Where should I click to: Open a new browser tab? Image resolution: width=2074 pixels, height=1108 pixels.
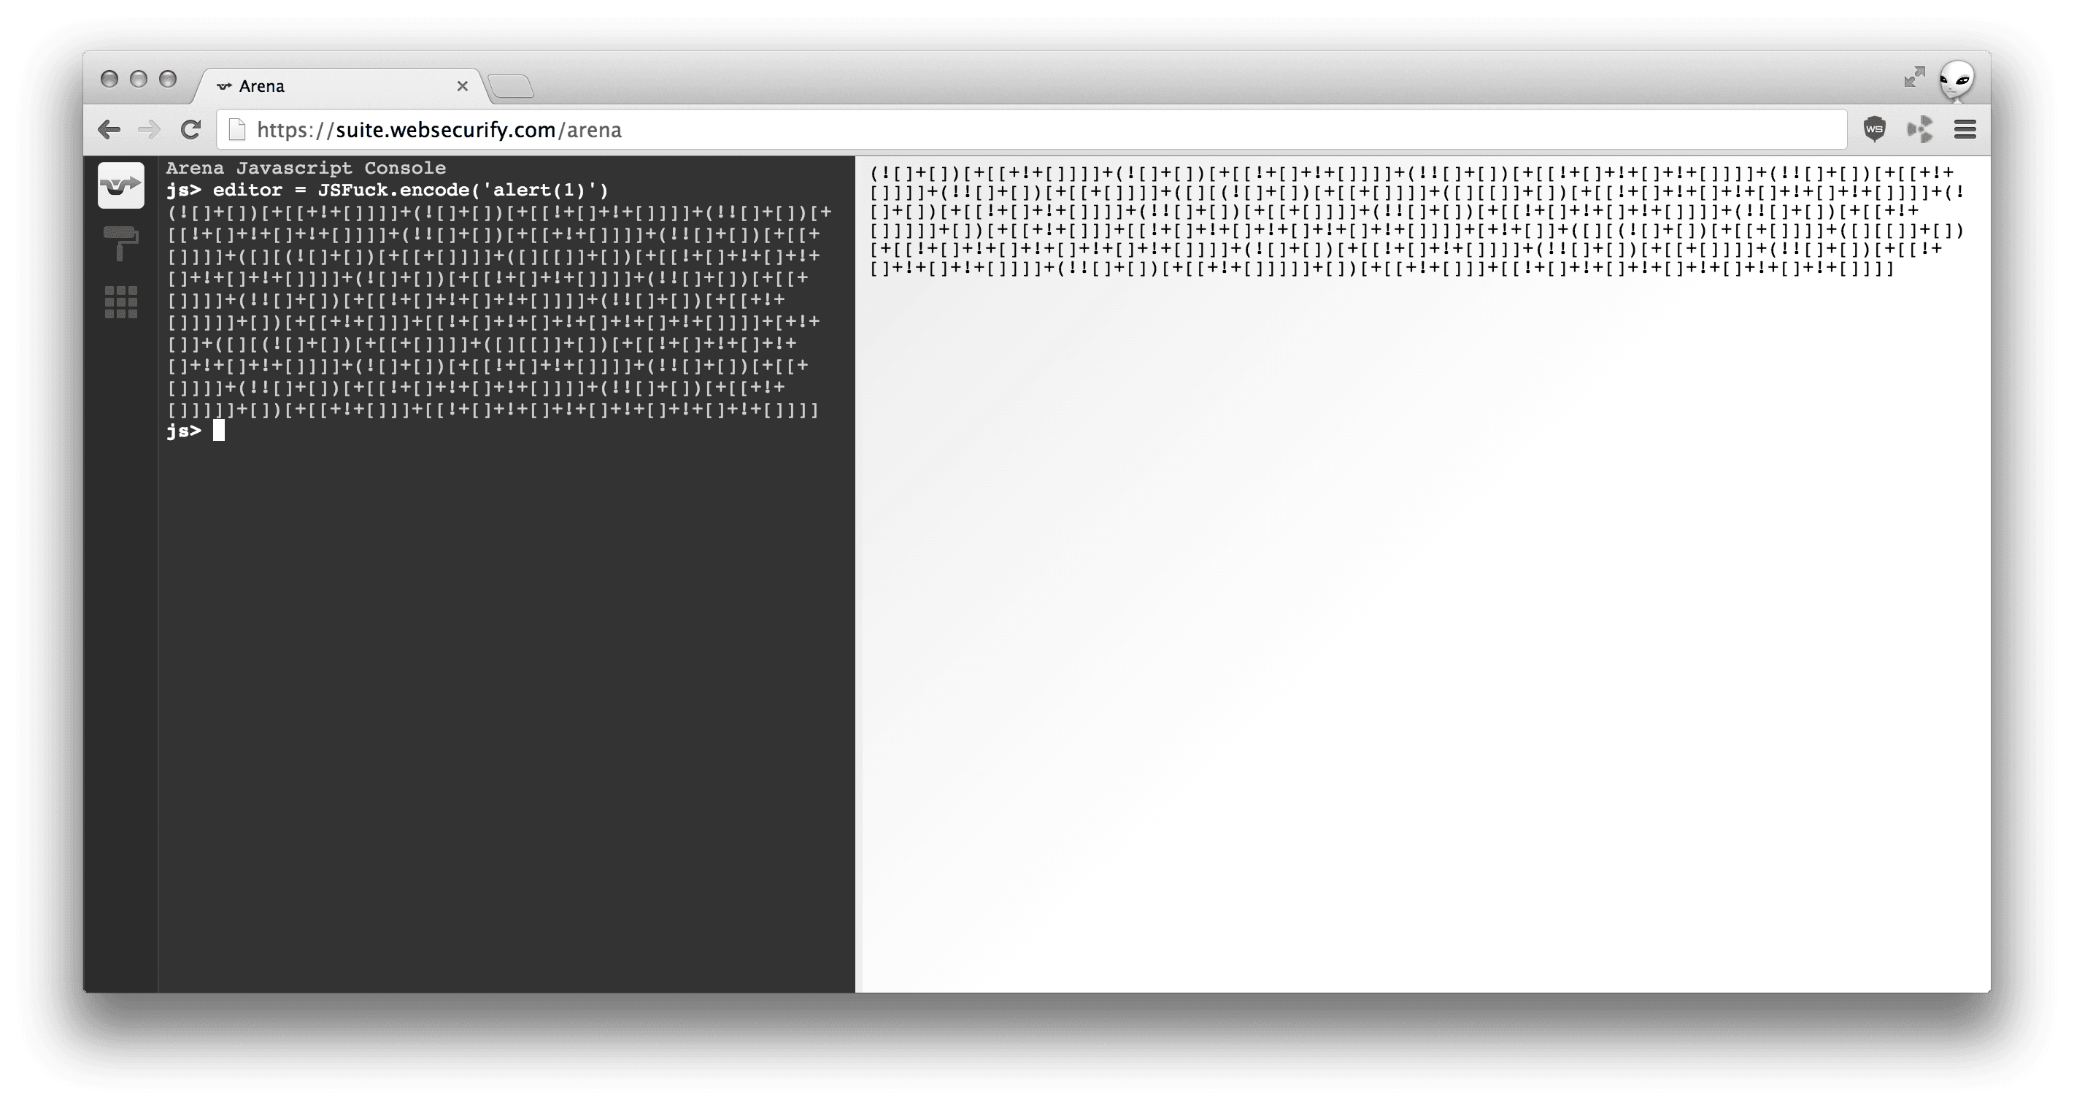(510, 86)
